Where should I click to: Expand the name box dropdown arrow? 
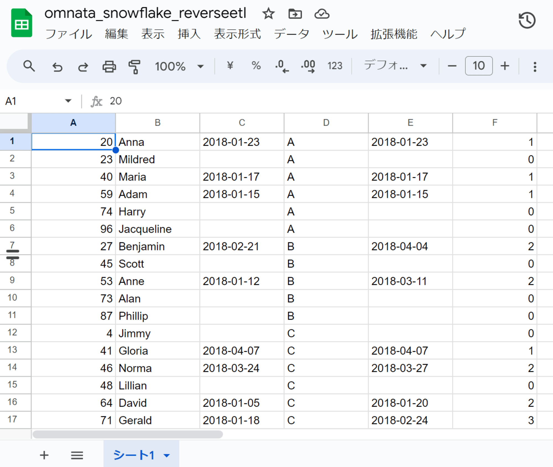(x=68, y=101)
